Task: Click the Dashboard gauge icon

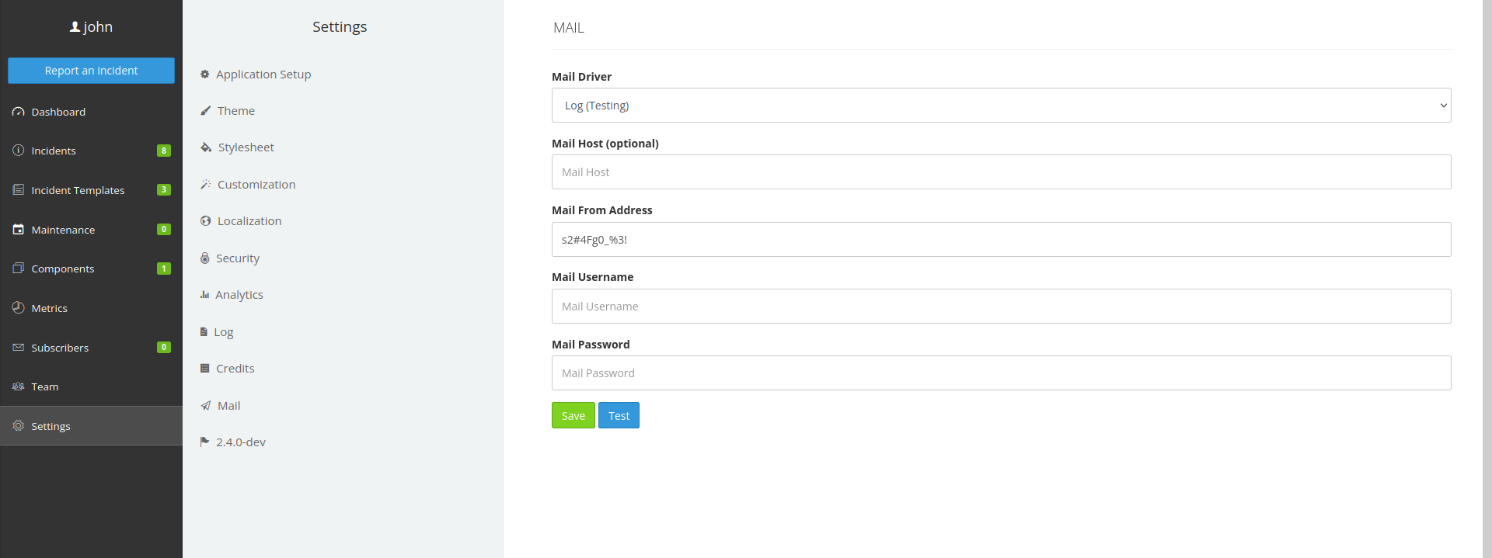Action: pos(18,112)
